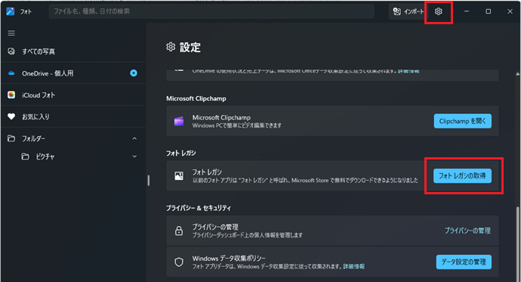
Task: Click the Import button
Action: [408, 11]
